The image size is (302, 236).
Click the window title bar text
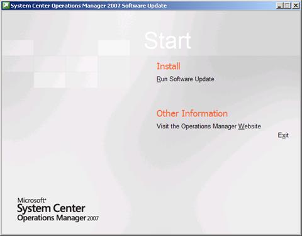point(89,6)
